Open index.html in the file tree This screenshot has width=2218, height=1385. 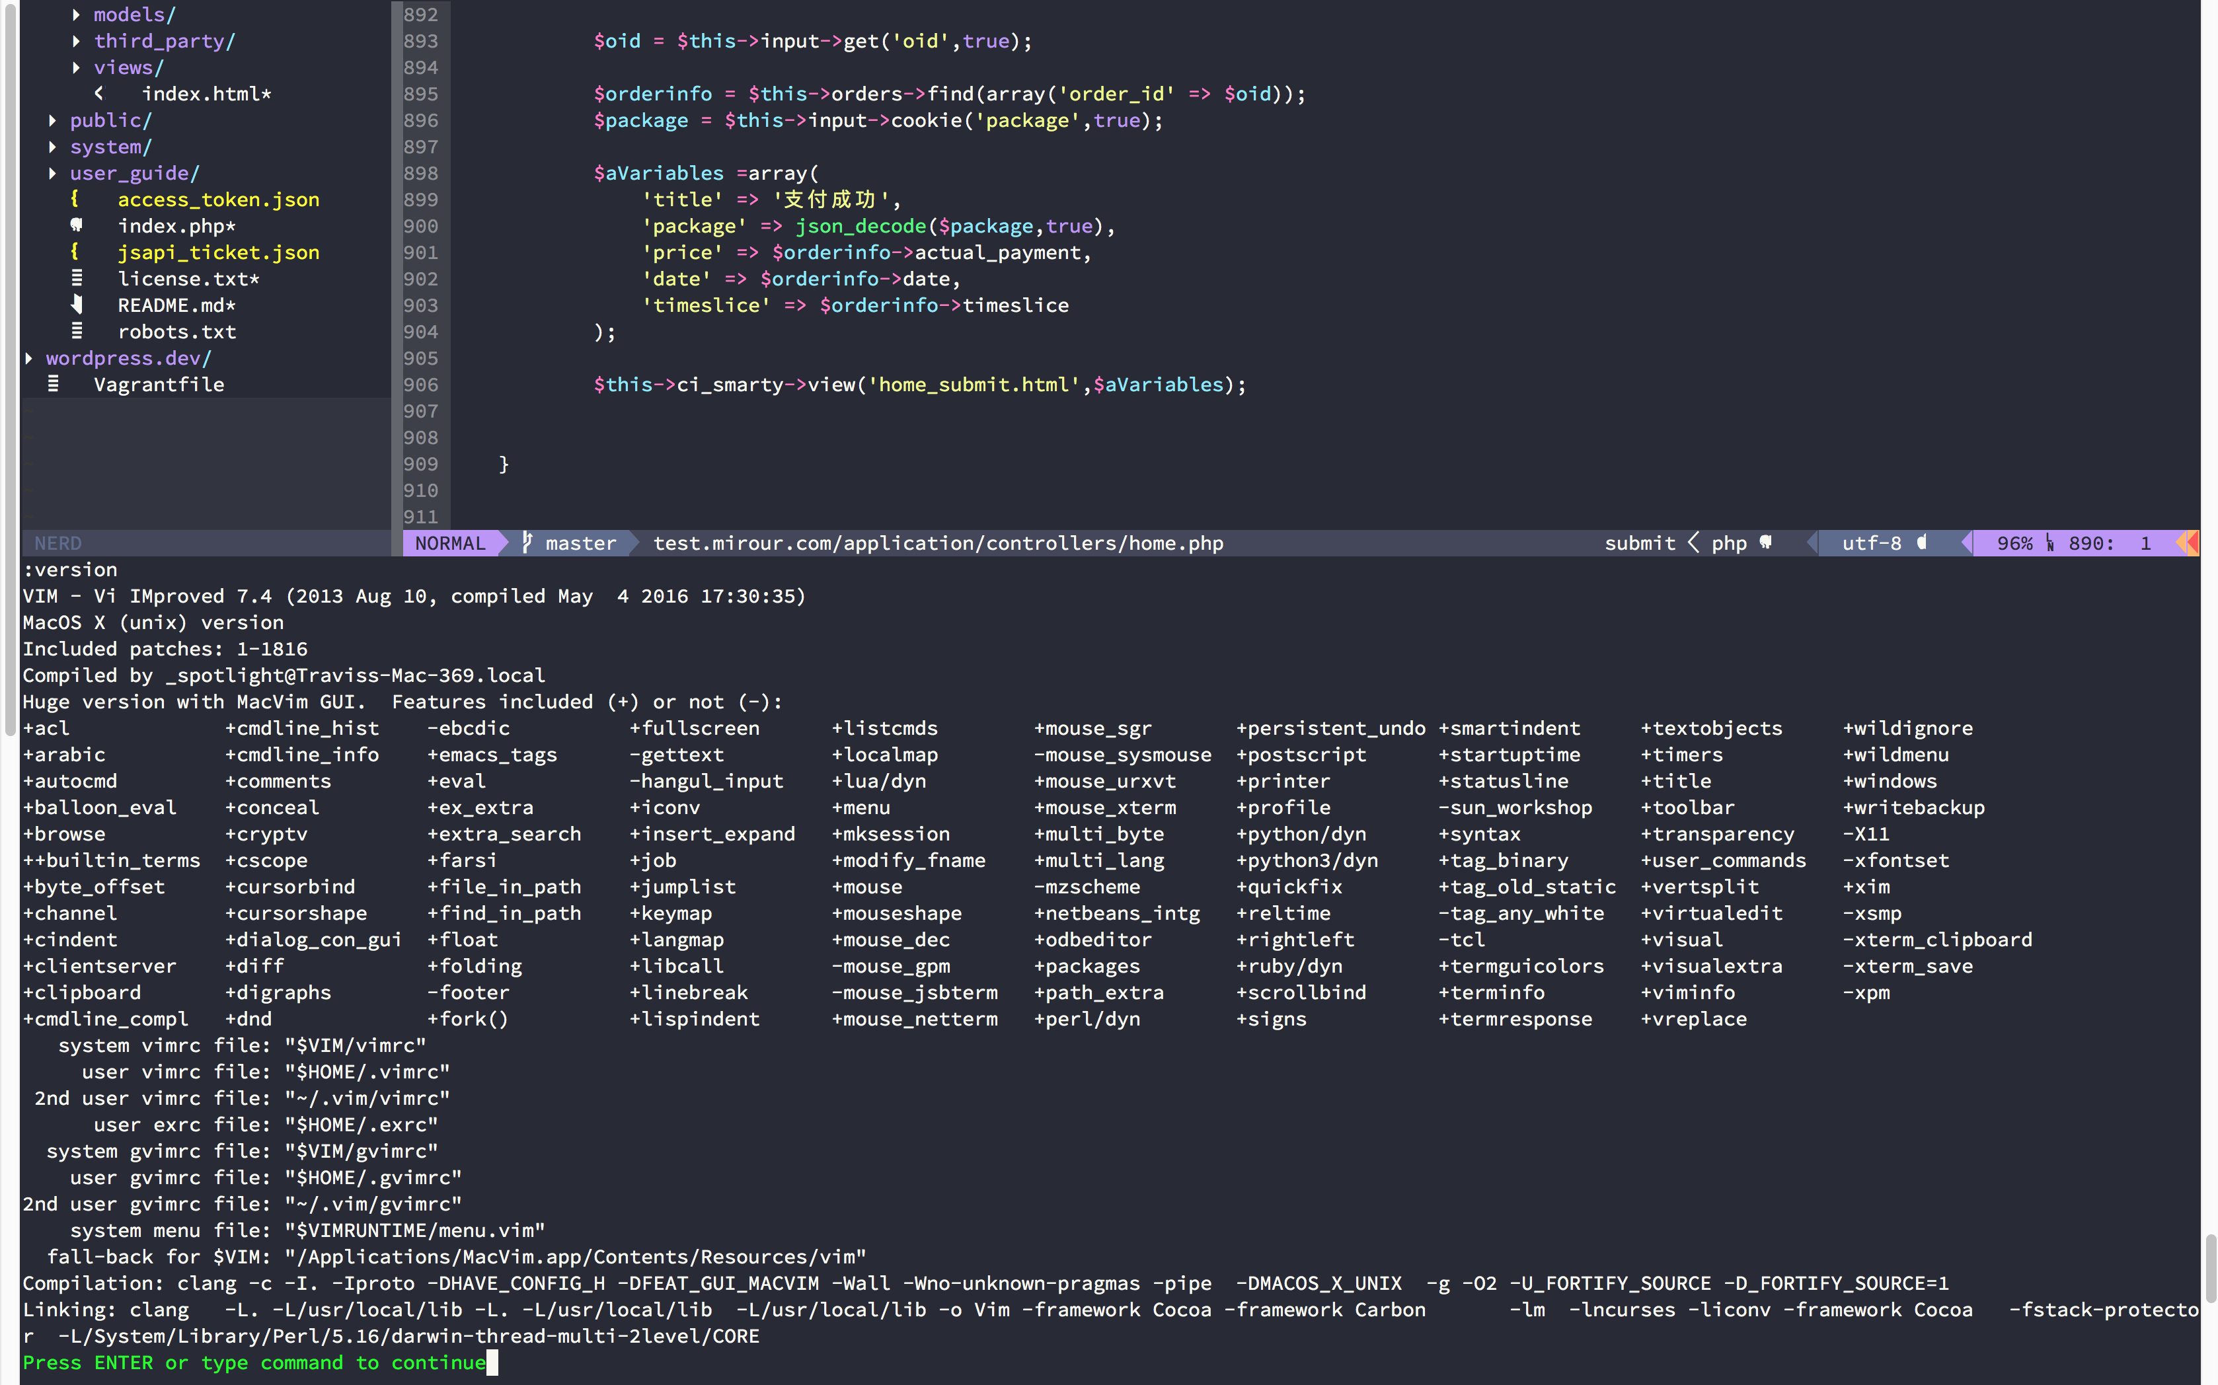(206, 94)
